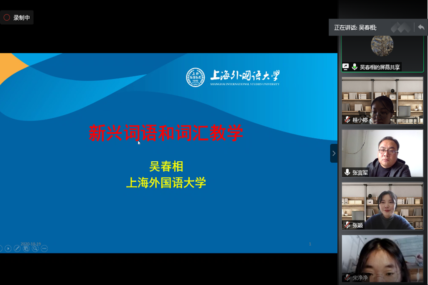Viewport: 428px width, 285px height.
Task: Click the return arrow beside speaker banner
Action: tap(421, 27)
